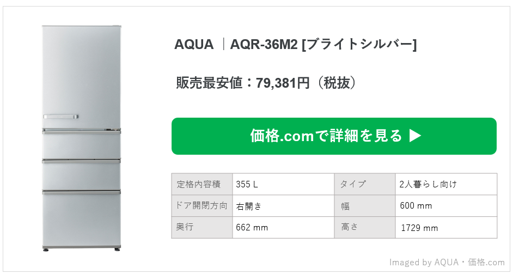This screenshot has width=513, height=274.
Task: Select the AQR-36M2 product title text
Action: coord(323,45)
